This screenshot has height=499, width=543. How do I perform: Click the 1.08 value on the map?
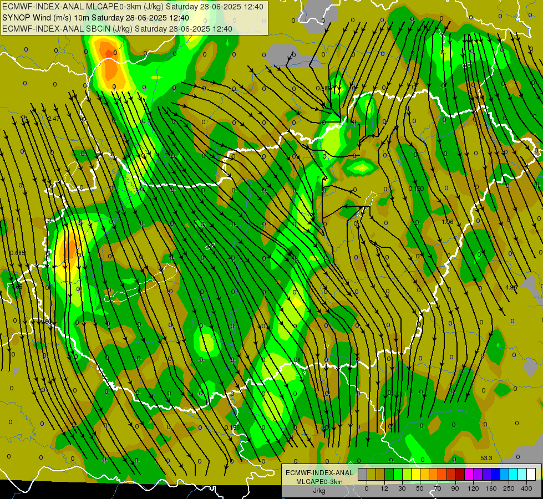click(295, 360)
